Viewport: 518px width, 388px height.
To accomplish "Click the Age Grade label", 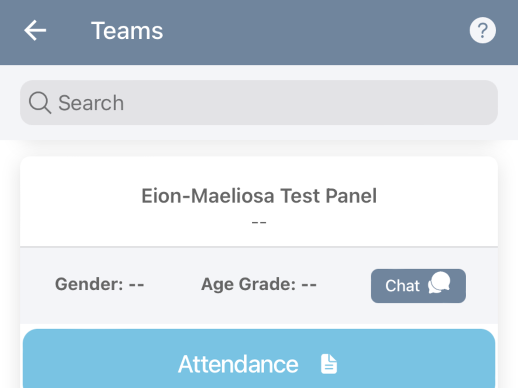I will [248, 284].
